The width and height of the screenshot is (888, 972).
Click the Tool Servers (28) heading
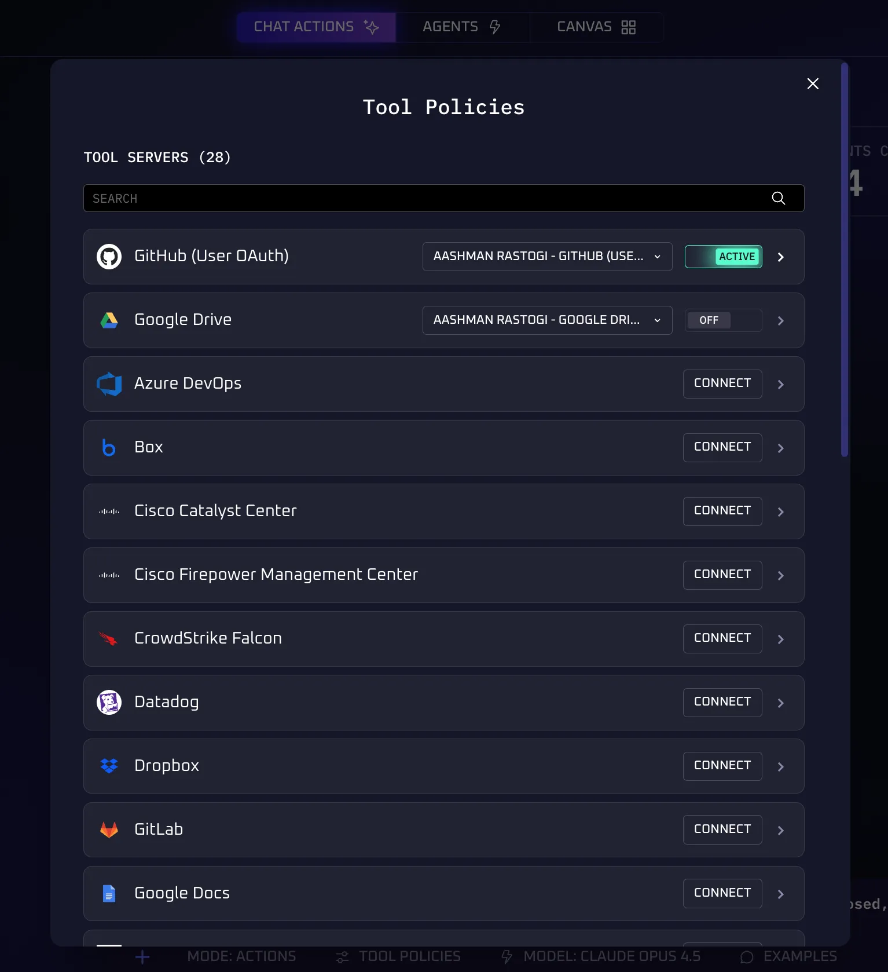(x=157, y=158)
